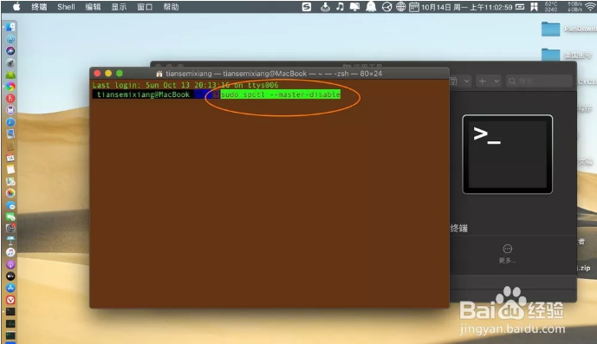Open the Shell menu
The width and height of the screenshot is (597, 344).
click(x=66, y=7)
